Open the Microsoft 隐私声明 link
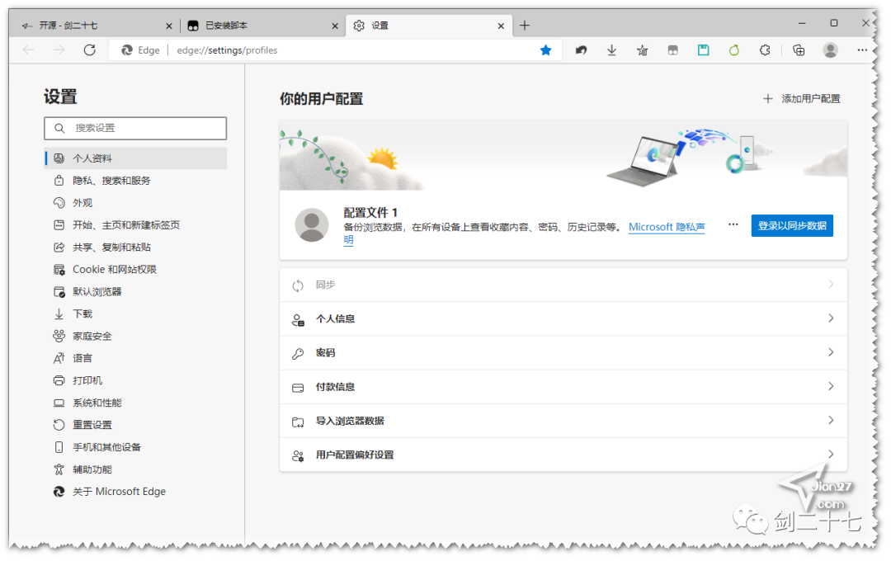 pyautogui.click(x=667, y=228)
